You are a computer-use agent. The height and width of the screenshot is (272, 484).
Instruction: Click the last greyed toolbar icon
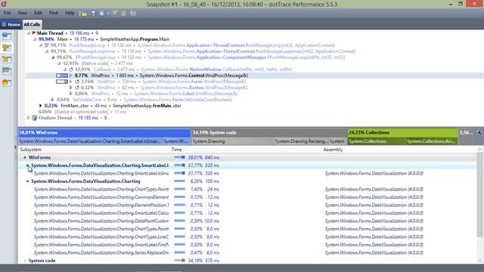pos(133,14)
